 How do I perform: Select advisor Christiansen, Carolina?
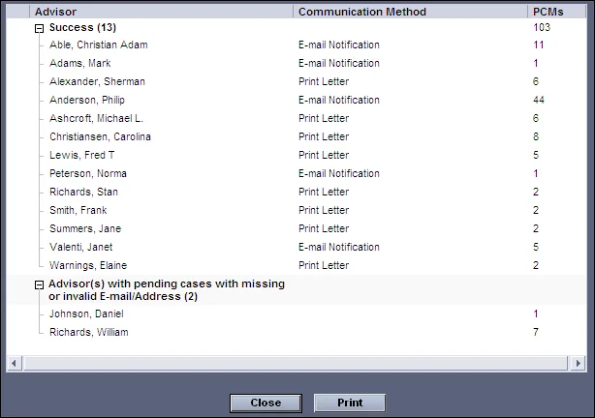pos(100,136)
